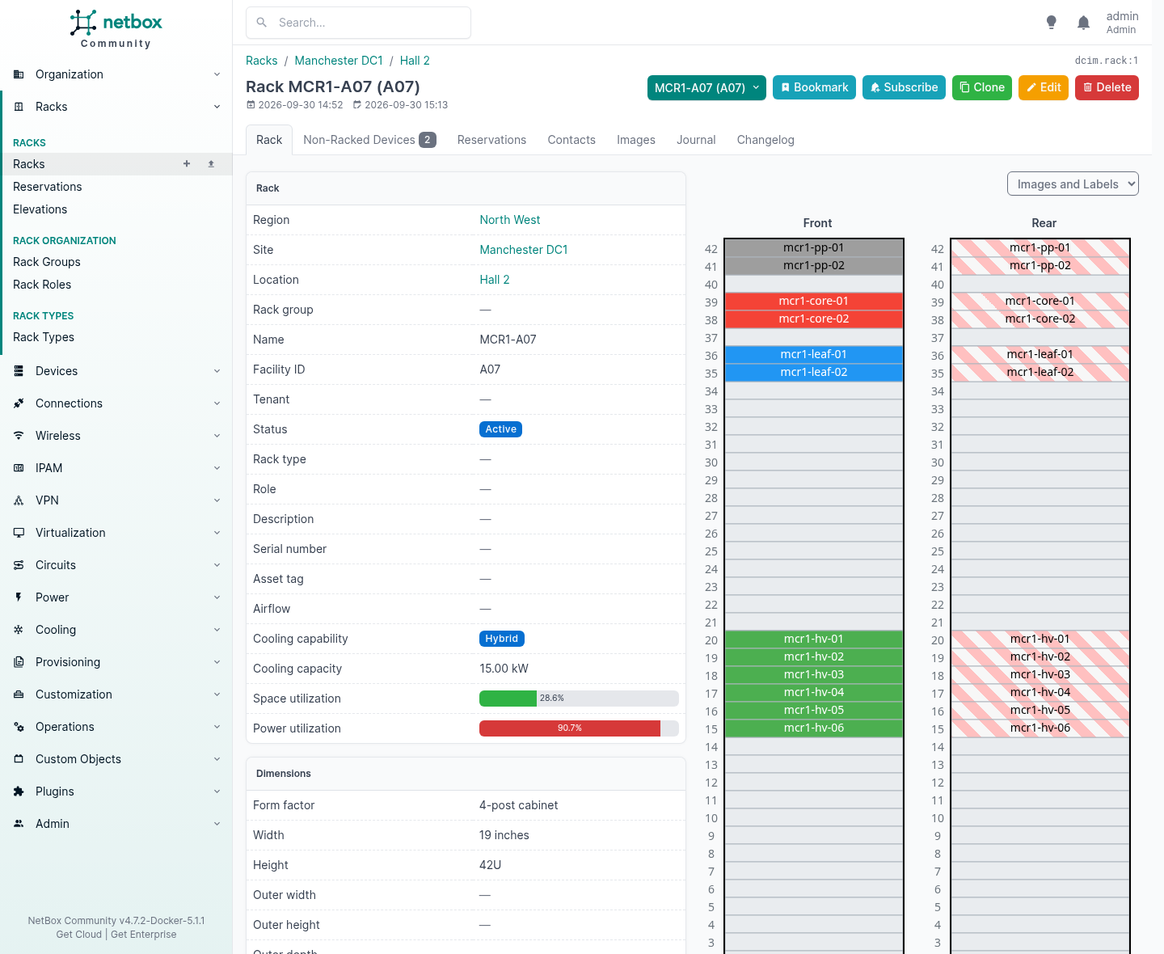Switch to the Non-Racked Devices tab
Screen dimensions: 1164x954
pos(369,140)
